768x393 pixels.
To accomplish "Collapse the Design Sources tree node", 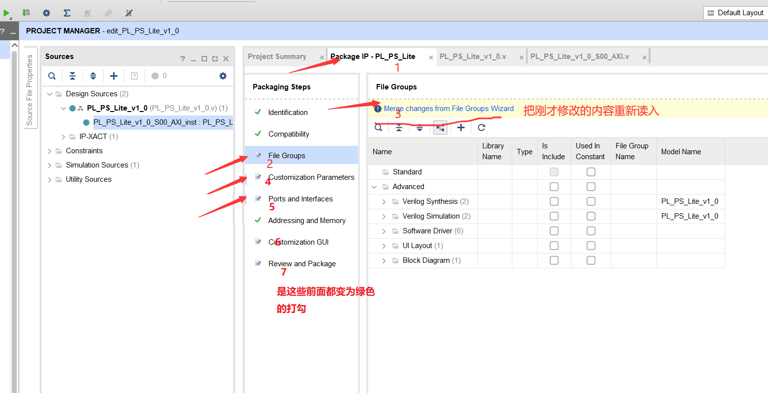I will pyautogui.click(x=50, y=94).
